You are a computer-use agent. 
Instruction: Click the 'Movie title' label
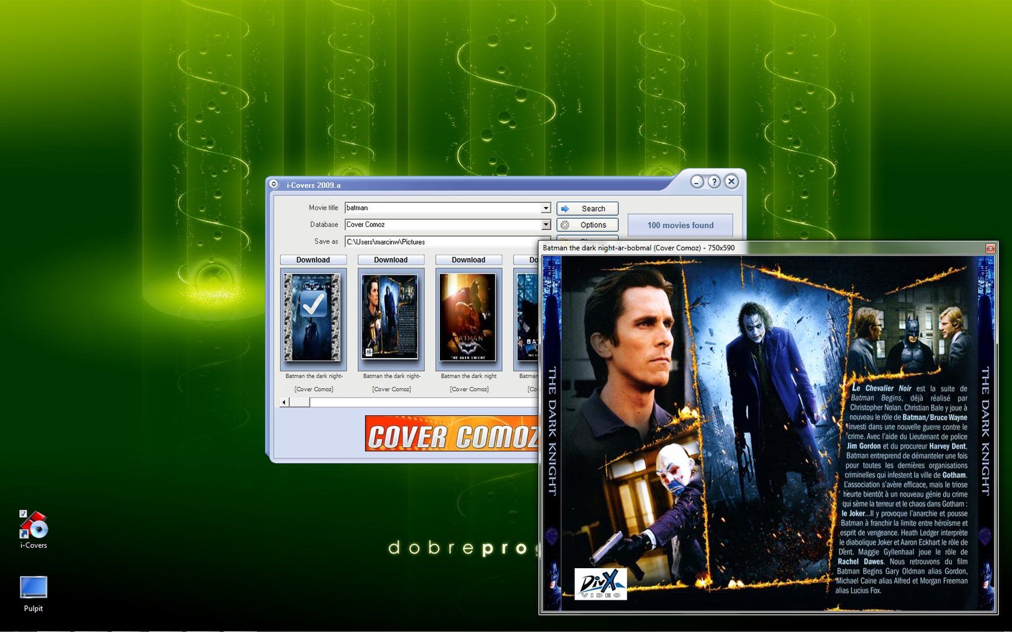[323, 208]
